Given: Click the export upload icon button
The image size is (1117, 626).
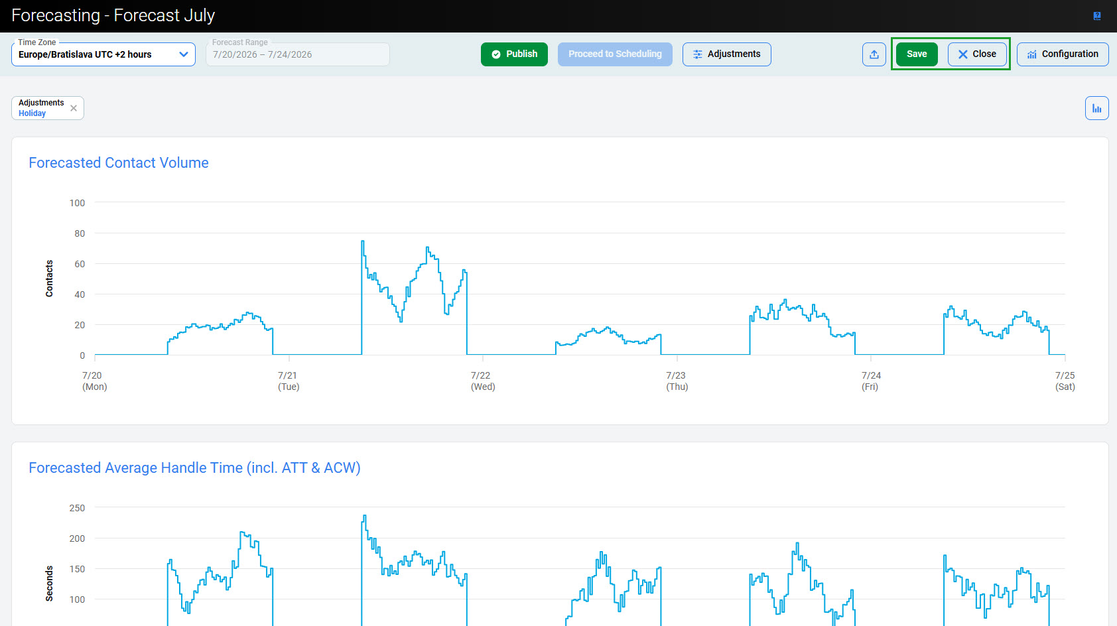Looking at the screenshot, I should pos(874,54).
